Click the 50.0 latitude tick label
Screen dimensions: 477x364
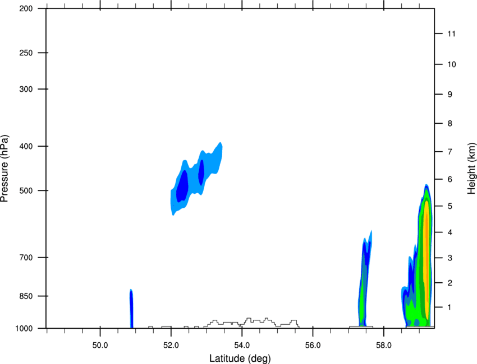(100, 346)
